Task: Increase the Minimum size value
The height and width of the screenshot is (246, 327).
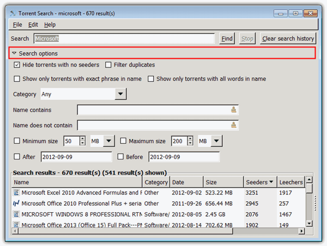Action: point(83,138)
